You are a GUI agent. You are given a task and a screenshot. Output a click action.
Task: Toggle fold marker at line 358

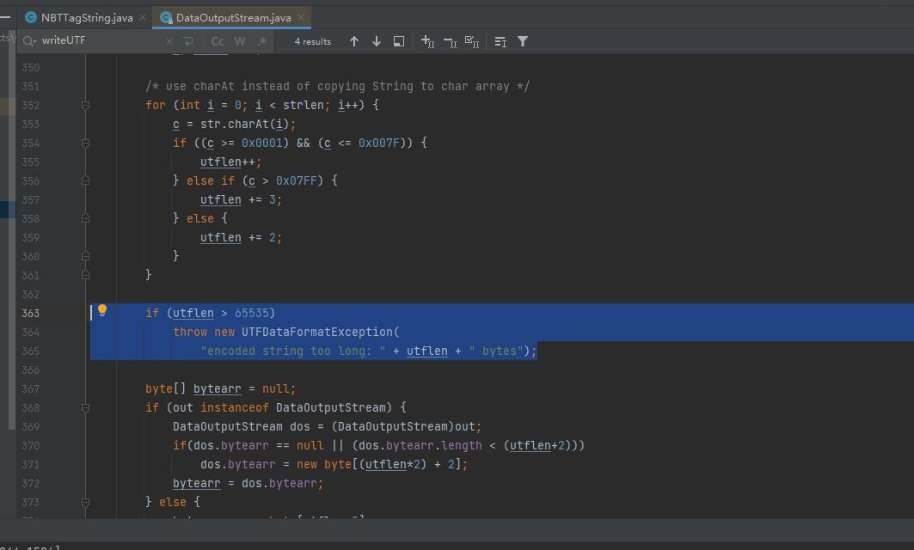pyautogui.click(x=86, y=219)
